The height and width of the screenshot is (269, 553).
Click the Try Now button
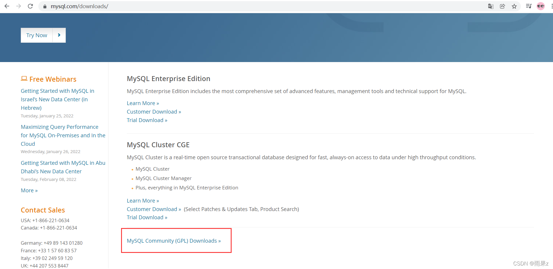37,35
